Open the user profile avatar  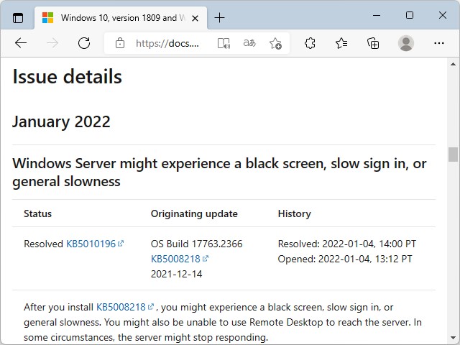coord(406,43)
